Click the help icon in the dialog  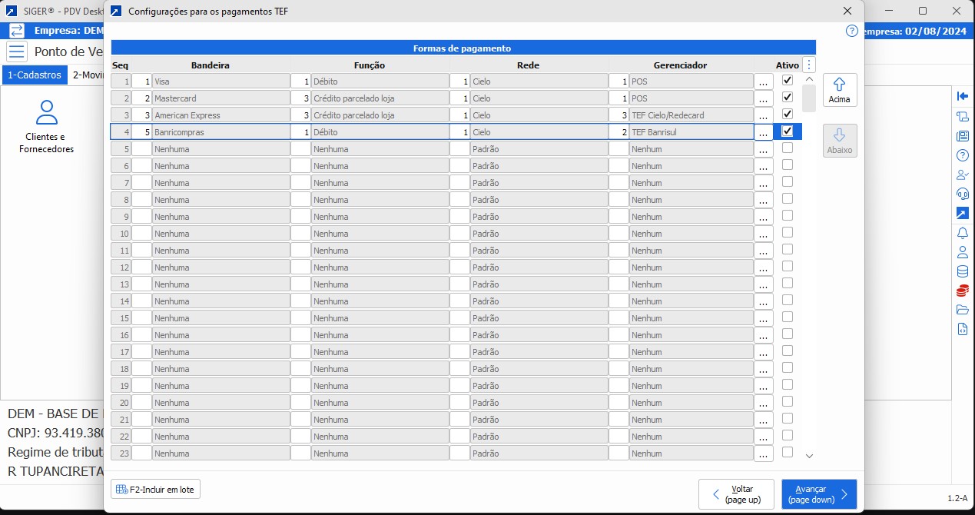pyautogui.click(x=851, y=32)
